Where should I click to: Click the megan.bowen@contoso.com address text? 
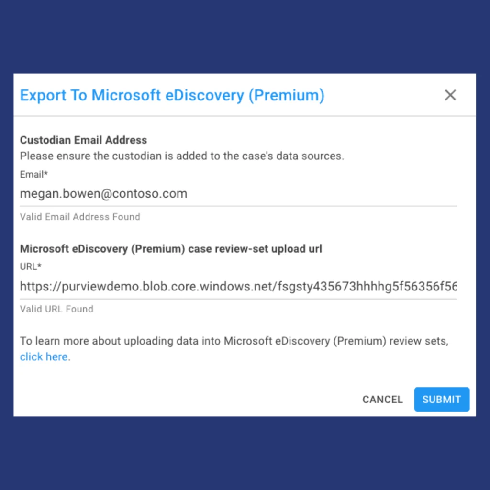[x=103, y=194]
